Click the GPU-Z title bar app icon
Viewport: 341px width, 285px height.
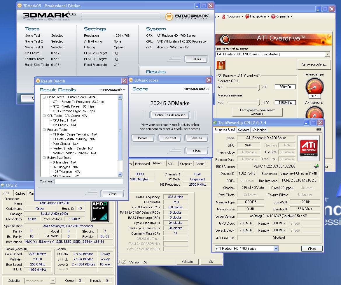[215, 123]
